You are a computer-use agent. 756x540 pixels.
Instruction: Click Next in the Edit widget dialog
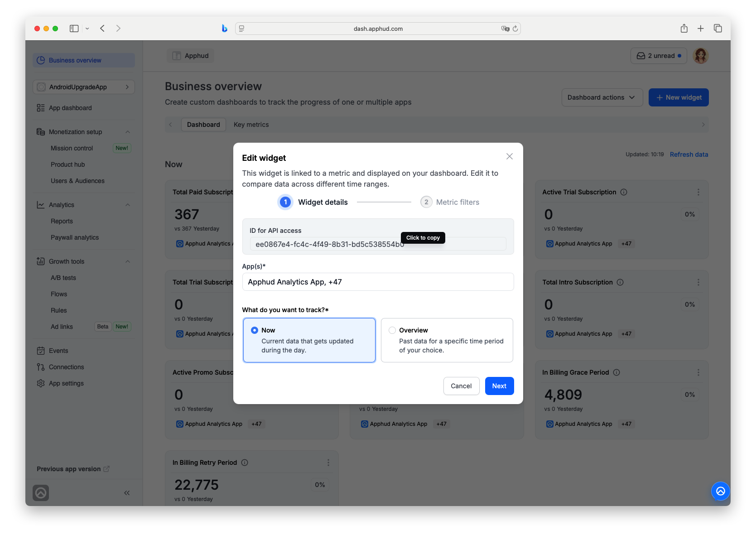click(499, 386)
